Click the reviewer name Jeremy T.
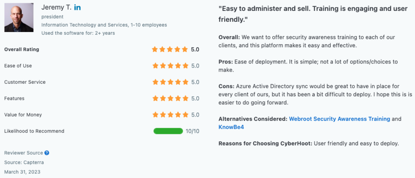The width and height of the screenshot is (415, 178). (x=56, y=8)
